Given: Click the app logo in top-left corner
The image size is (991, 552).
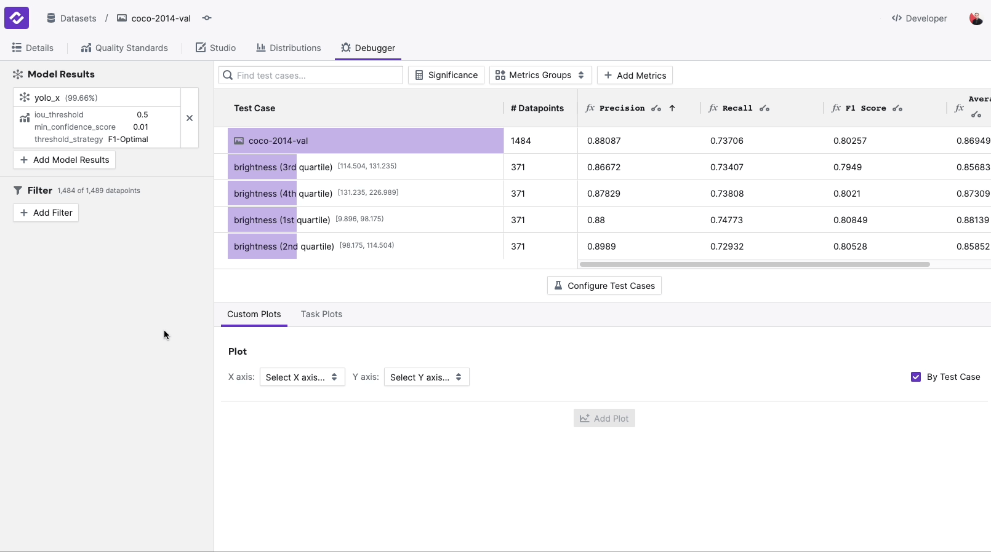Looking at the screenshot, I should coord(17,18).
